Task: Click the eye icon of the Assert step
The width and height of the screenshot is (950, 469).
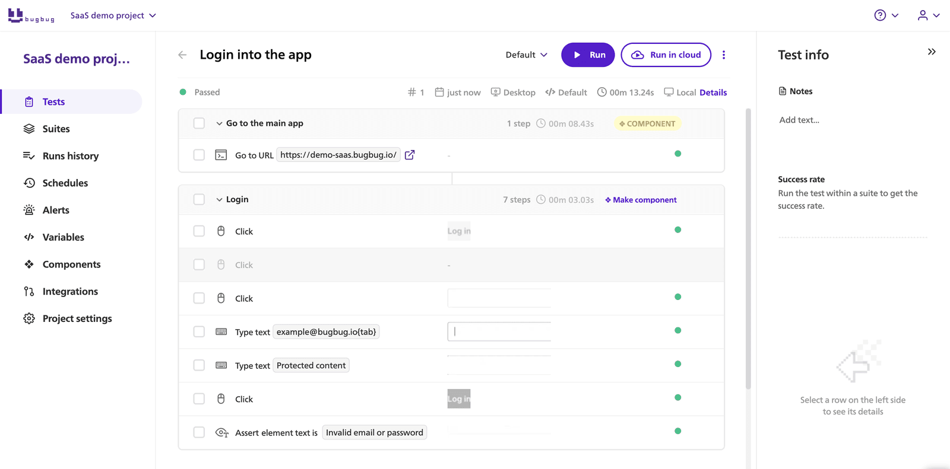Action: pos(221,433)
